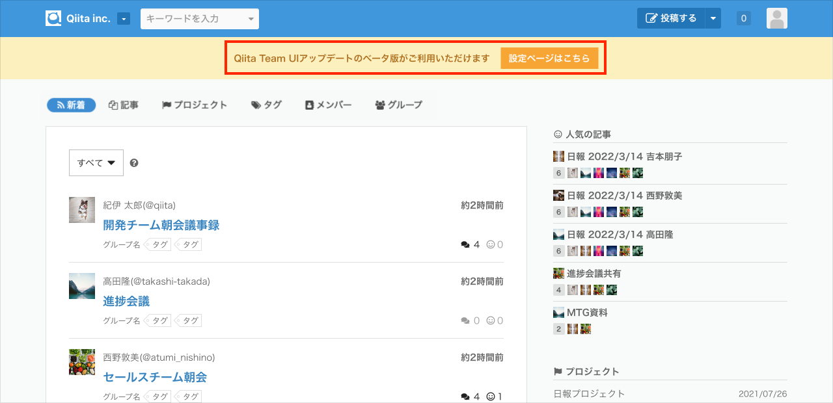Click the like count 4 for 進捗会議共有
The image size is (833, 403).
tap(558, 290)
